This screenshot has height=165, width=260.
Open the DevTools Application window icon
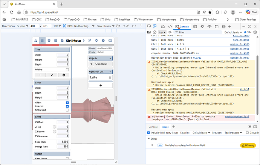[217, 26]
